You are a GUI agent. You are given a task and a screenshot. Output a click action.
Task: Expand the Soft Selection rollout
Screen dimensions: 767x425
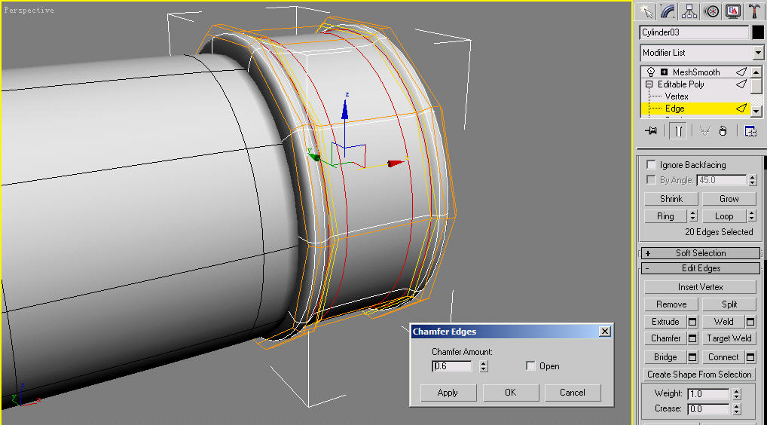[x=700, y=253]
